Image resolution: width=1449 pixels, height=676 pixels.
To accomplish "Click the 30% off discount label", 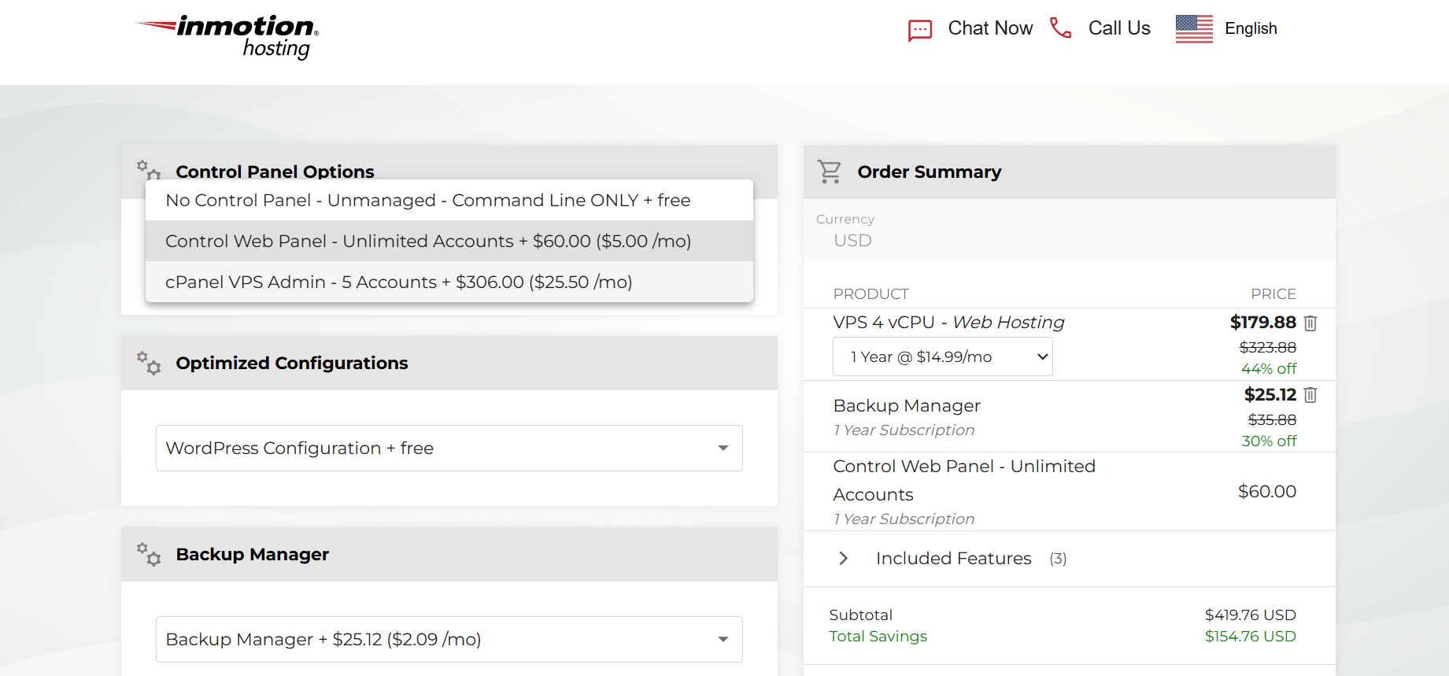I will click(1269, 441).
